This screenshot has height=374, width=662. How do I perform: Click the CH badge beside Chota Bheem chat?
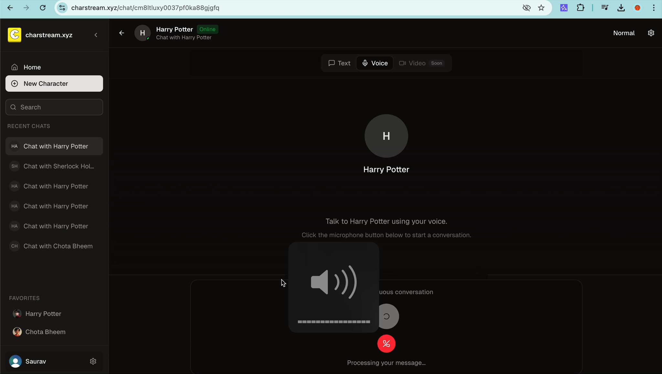[15, 246]
